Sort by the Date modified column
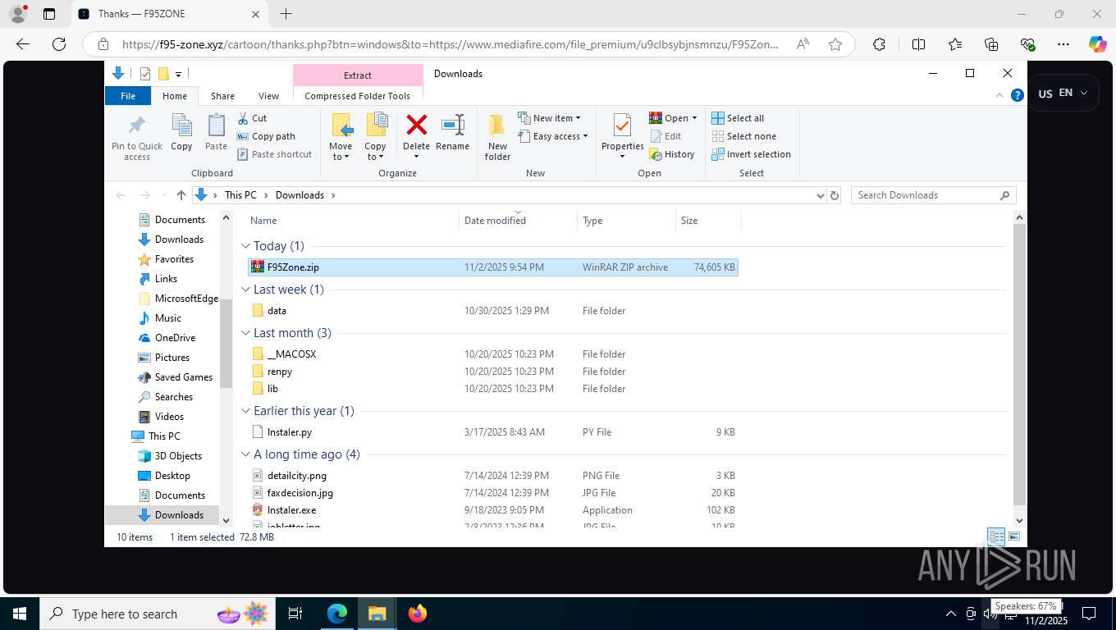The width and height of the screenshot is (1116, 630). [518, 221]
